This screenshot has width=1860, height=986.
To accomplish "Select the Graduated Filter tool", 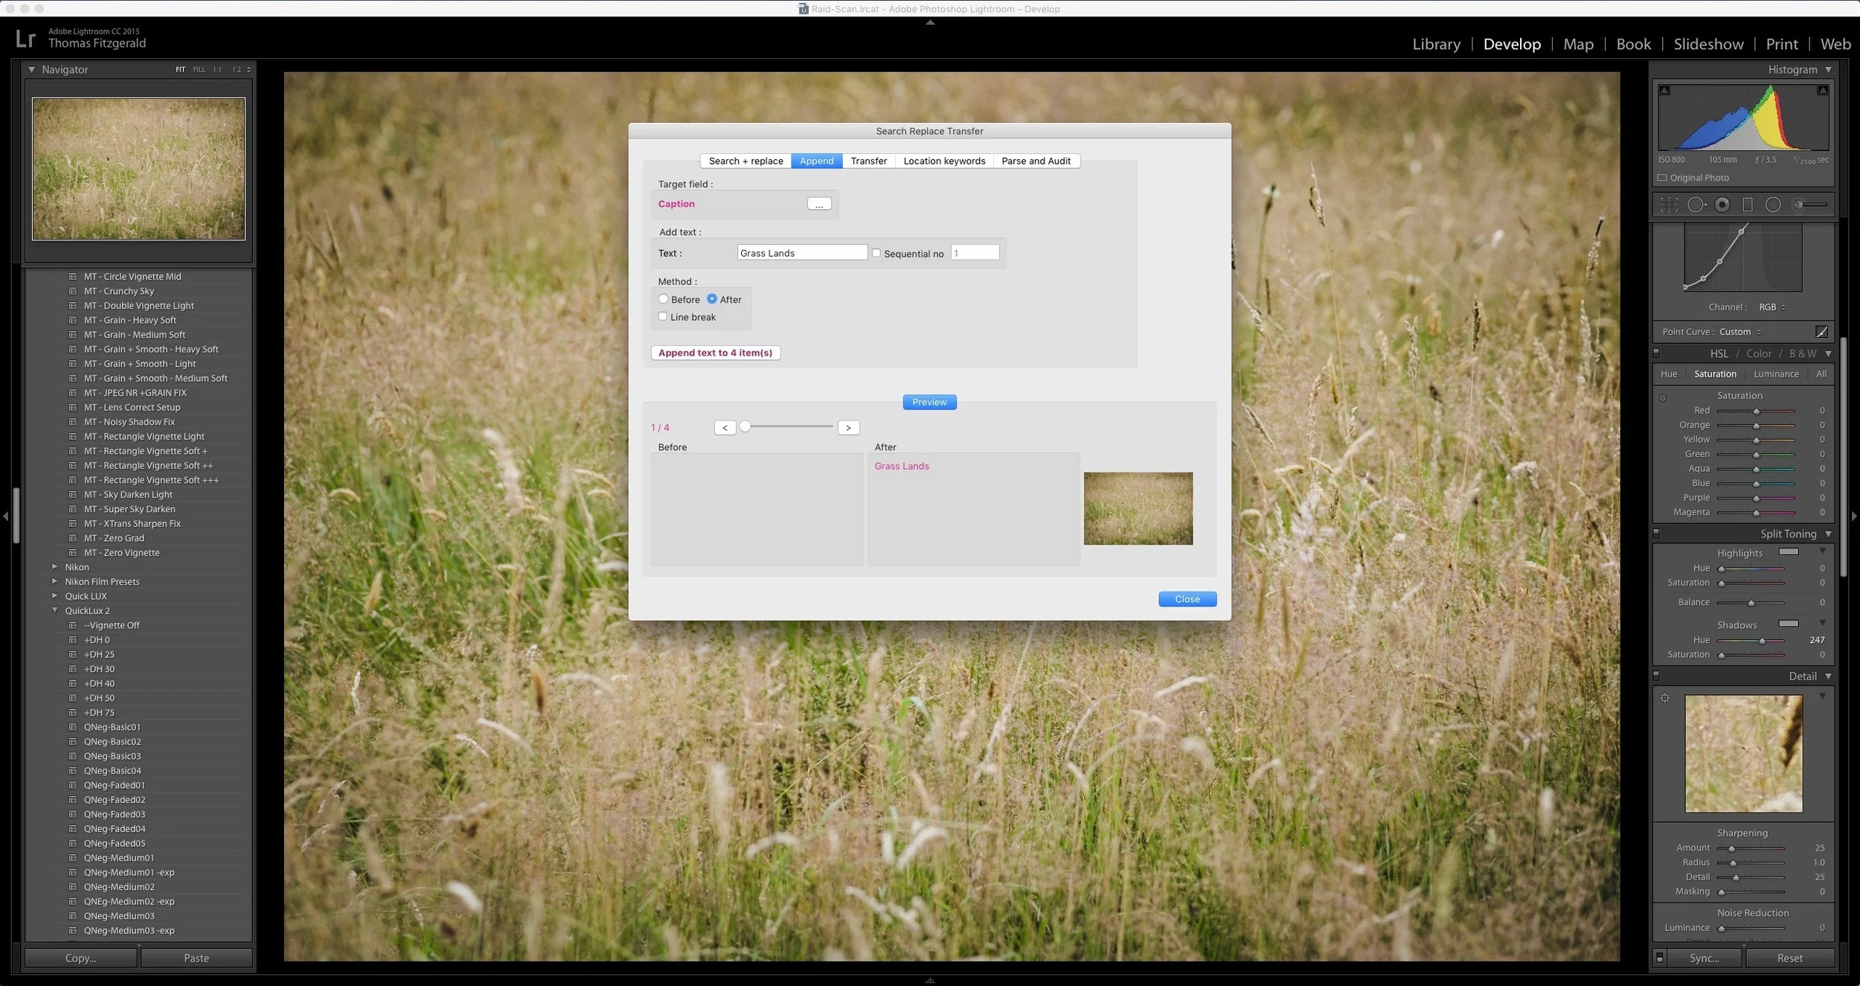I will pyautogui.click(x=1748, y=205).
